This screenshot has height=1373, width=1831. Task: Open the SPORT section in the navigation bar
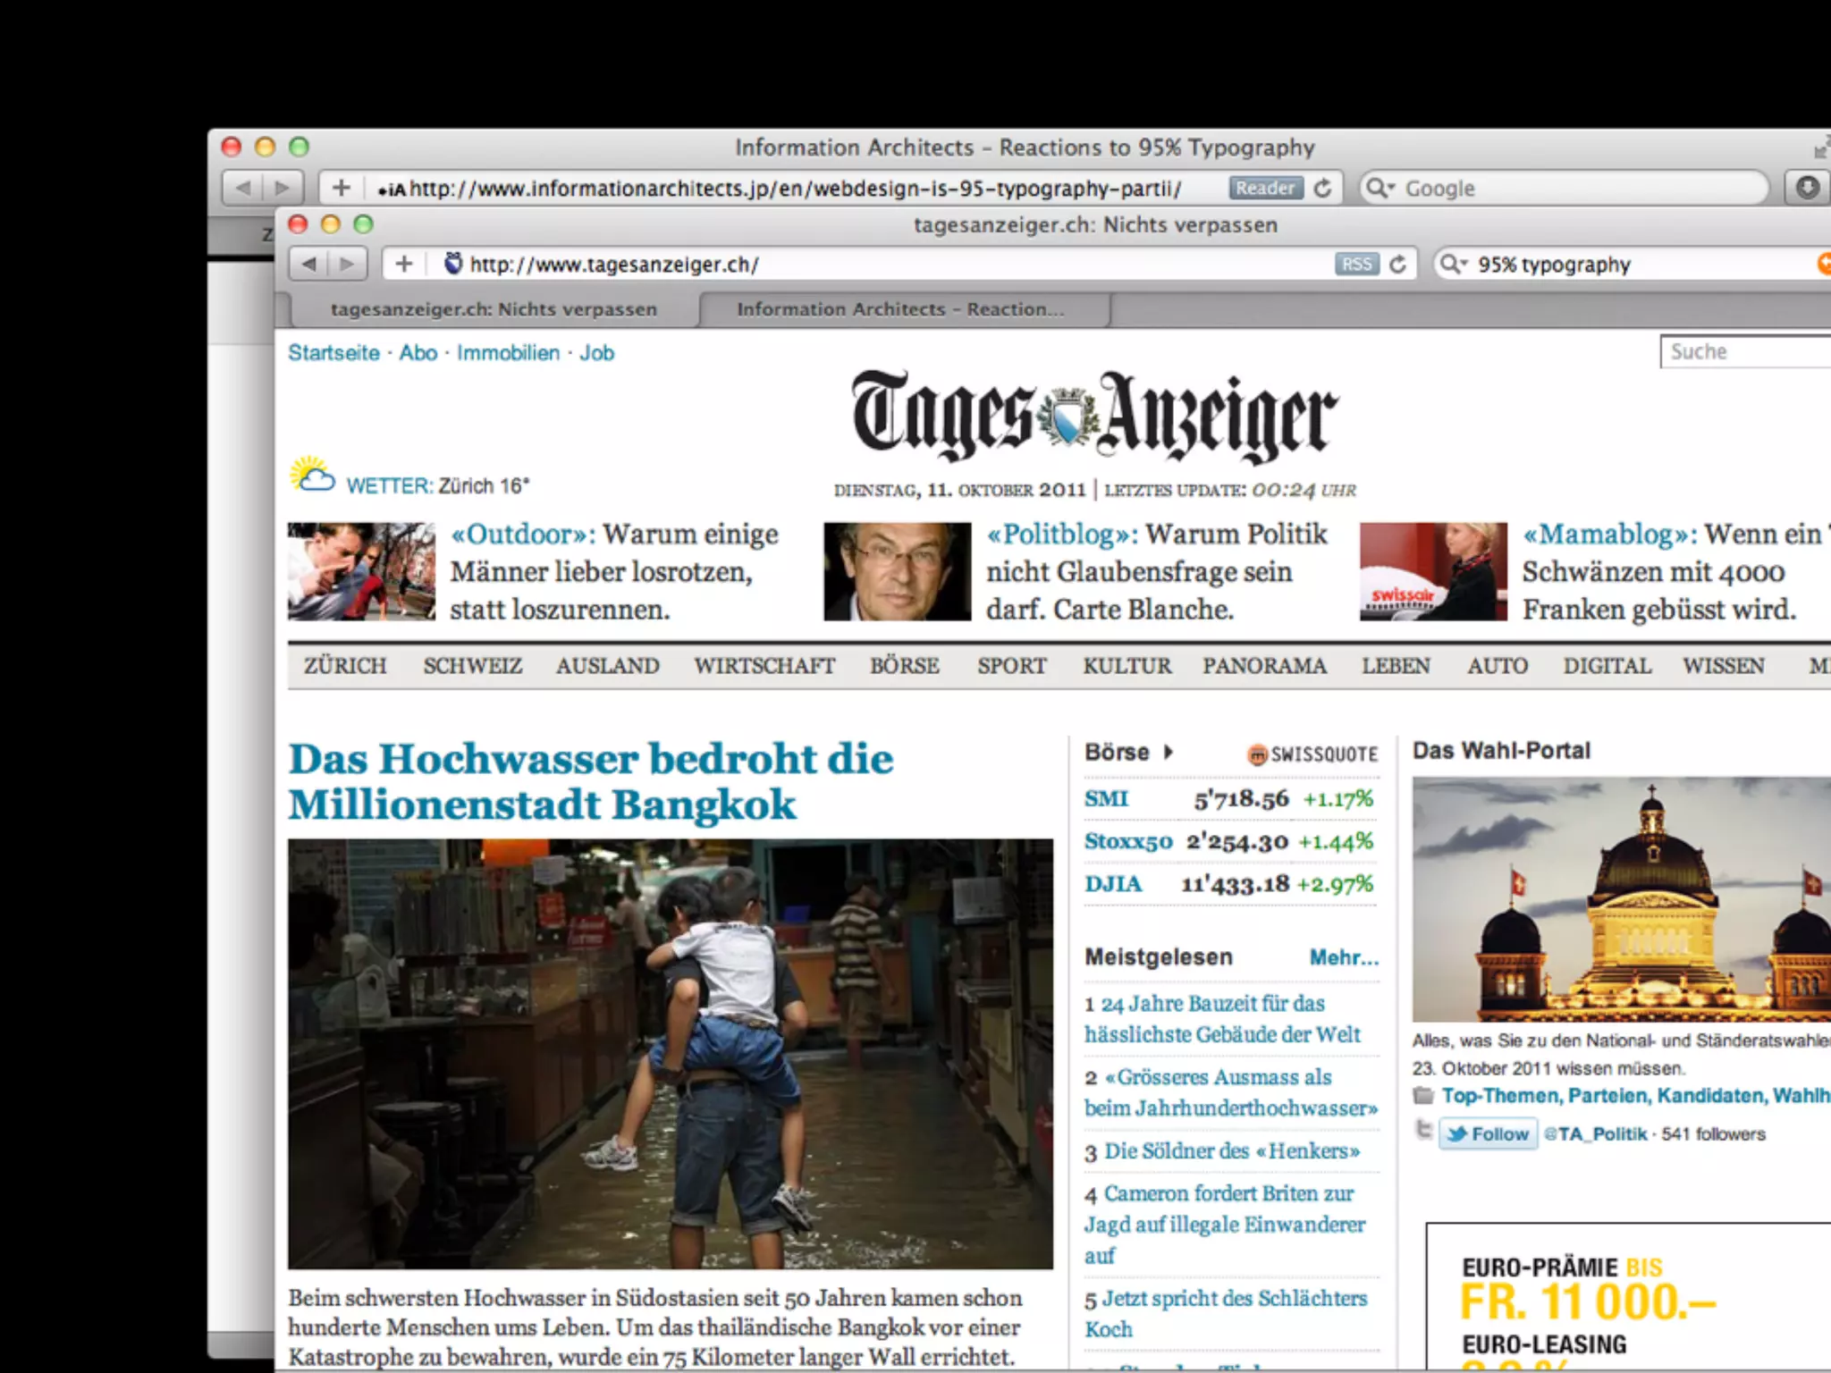[x=1011, y=666]
